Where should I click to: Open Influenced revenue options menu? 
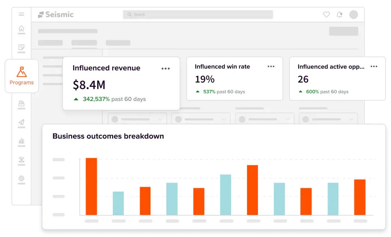click(x=165, y=68)
